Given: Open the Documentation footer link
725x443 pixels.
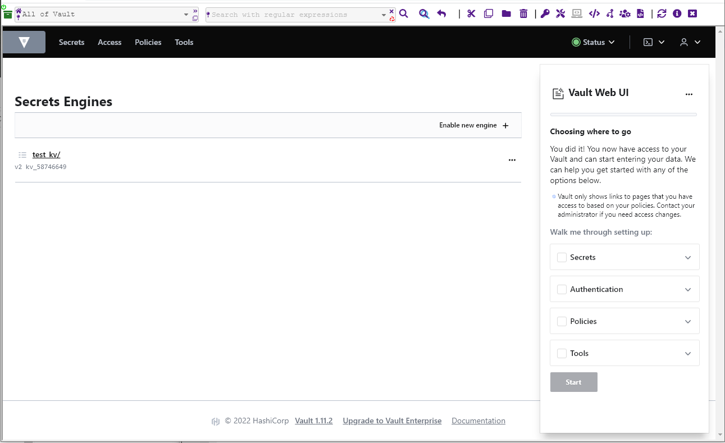Looking at the screenshot, I should pos(478,421).
